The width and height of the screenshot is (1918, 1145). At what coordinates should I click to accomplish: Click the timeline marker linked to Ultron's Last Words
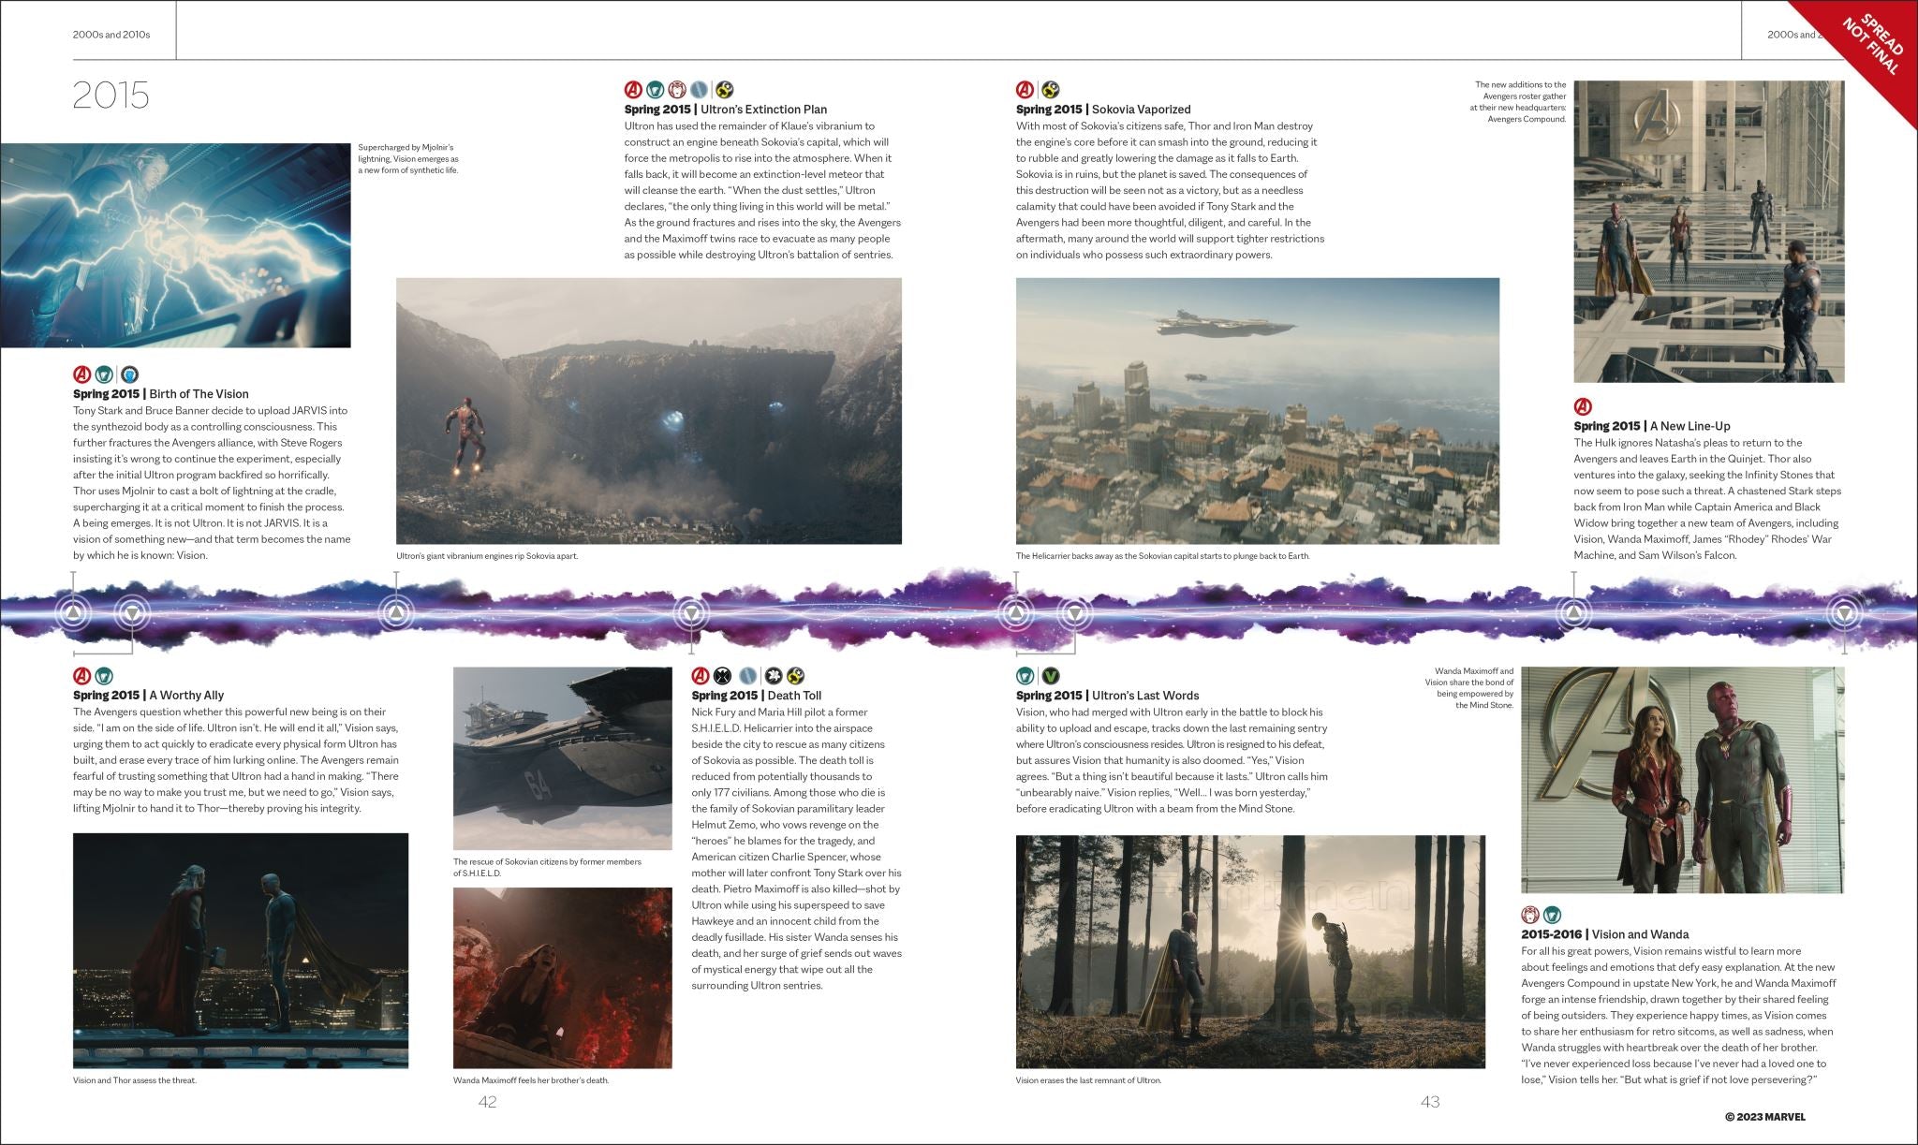point(1075,614)
